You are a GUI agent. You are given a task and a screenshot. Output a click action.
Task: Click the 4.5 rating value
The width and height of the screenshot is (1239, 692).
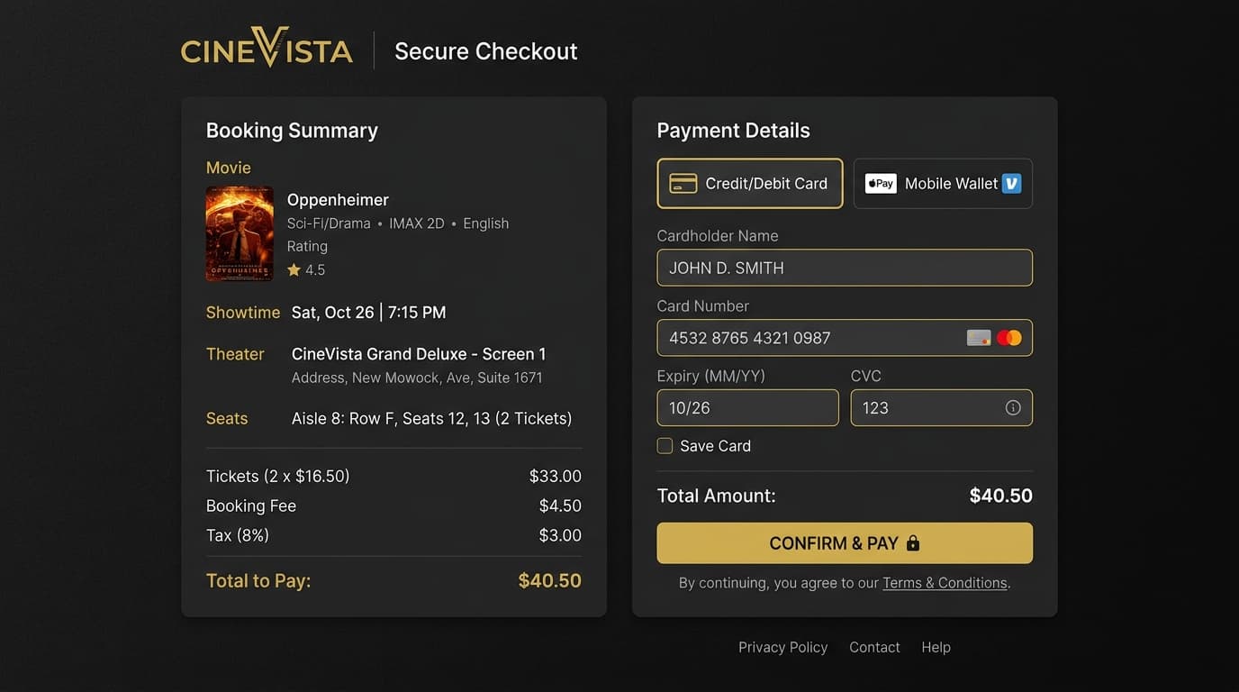tap(315, 269)
